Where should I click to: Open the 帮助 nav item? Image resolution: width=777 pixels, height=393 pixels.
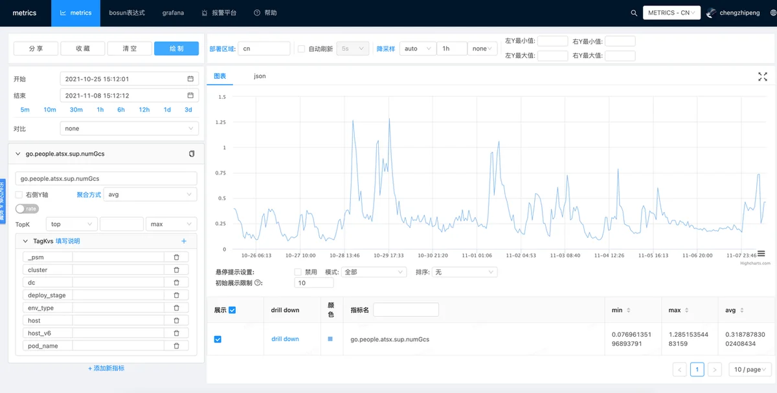coord(265,13)
